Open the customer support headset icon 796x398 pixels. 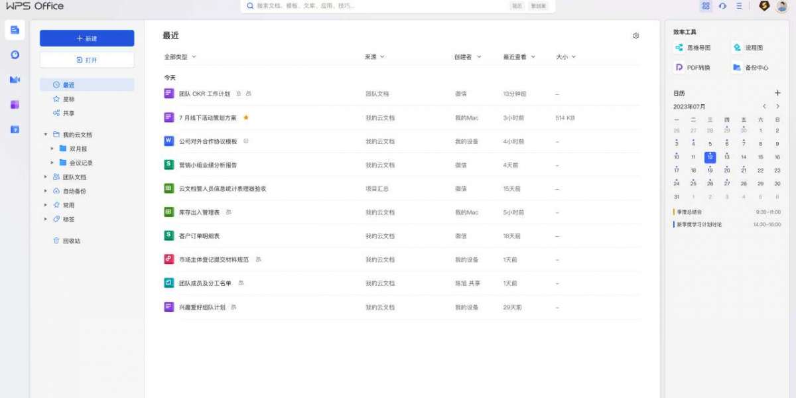722,6
